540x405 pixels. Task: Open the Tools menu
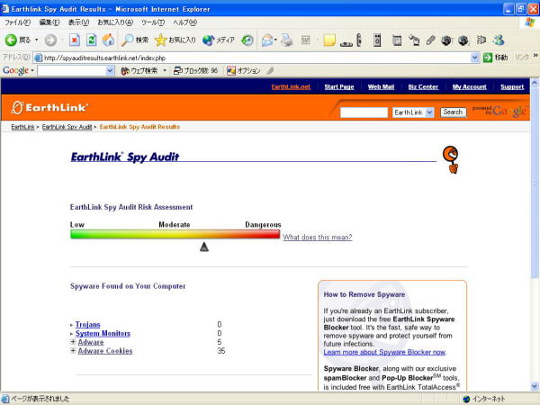click(x=153, y=22)
